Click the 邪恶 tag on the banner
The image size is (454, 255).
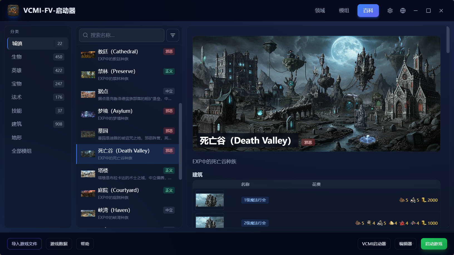308,142
